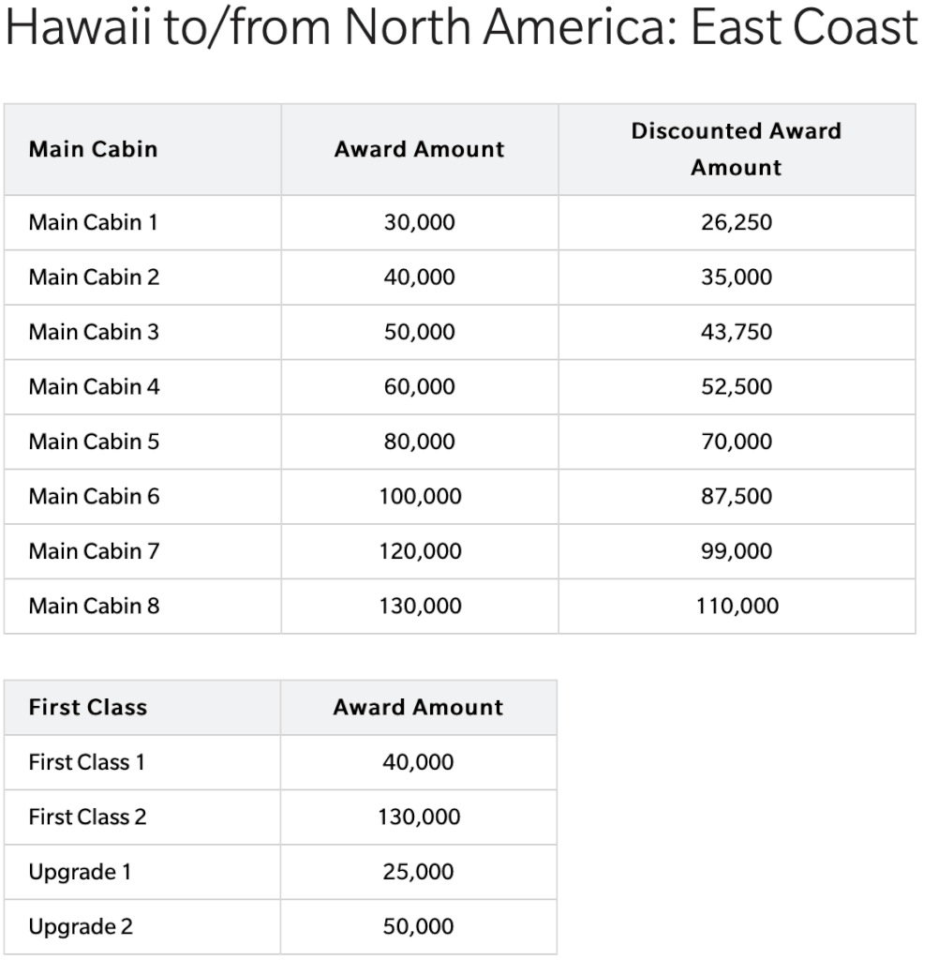This screenshot has width=938, height=960.
Task: Select the First Class 1 row label
Action: tap(86, 762)
